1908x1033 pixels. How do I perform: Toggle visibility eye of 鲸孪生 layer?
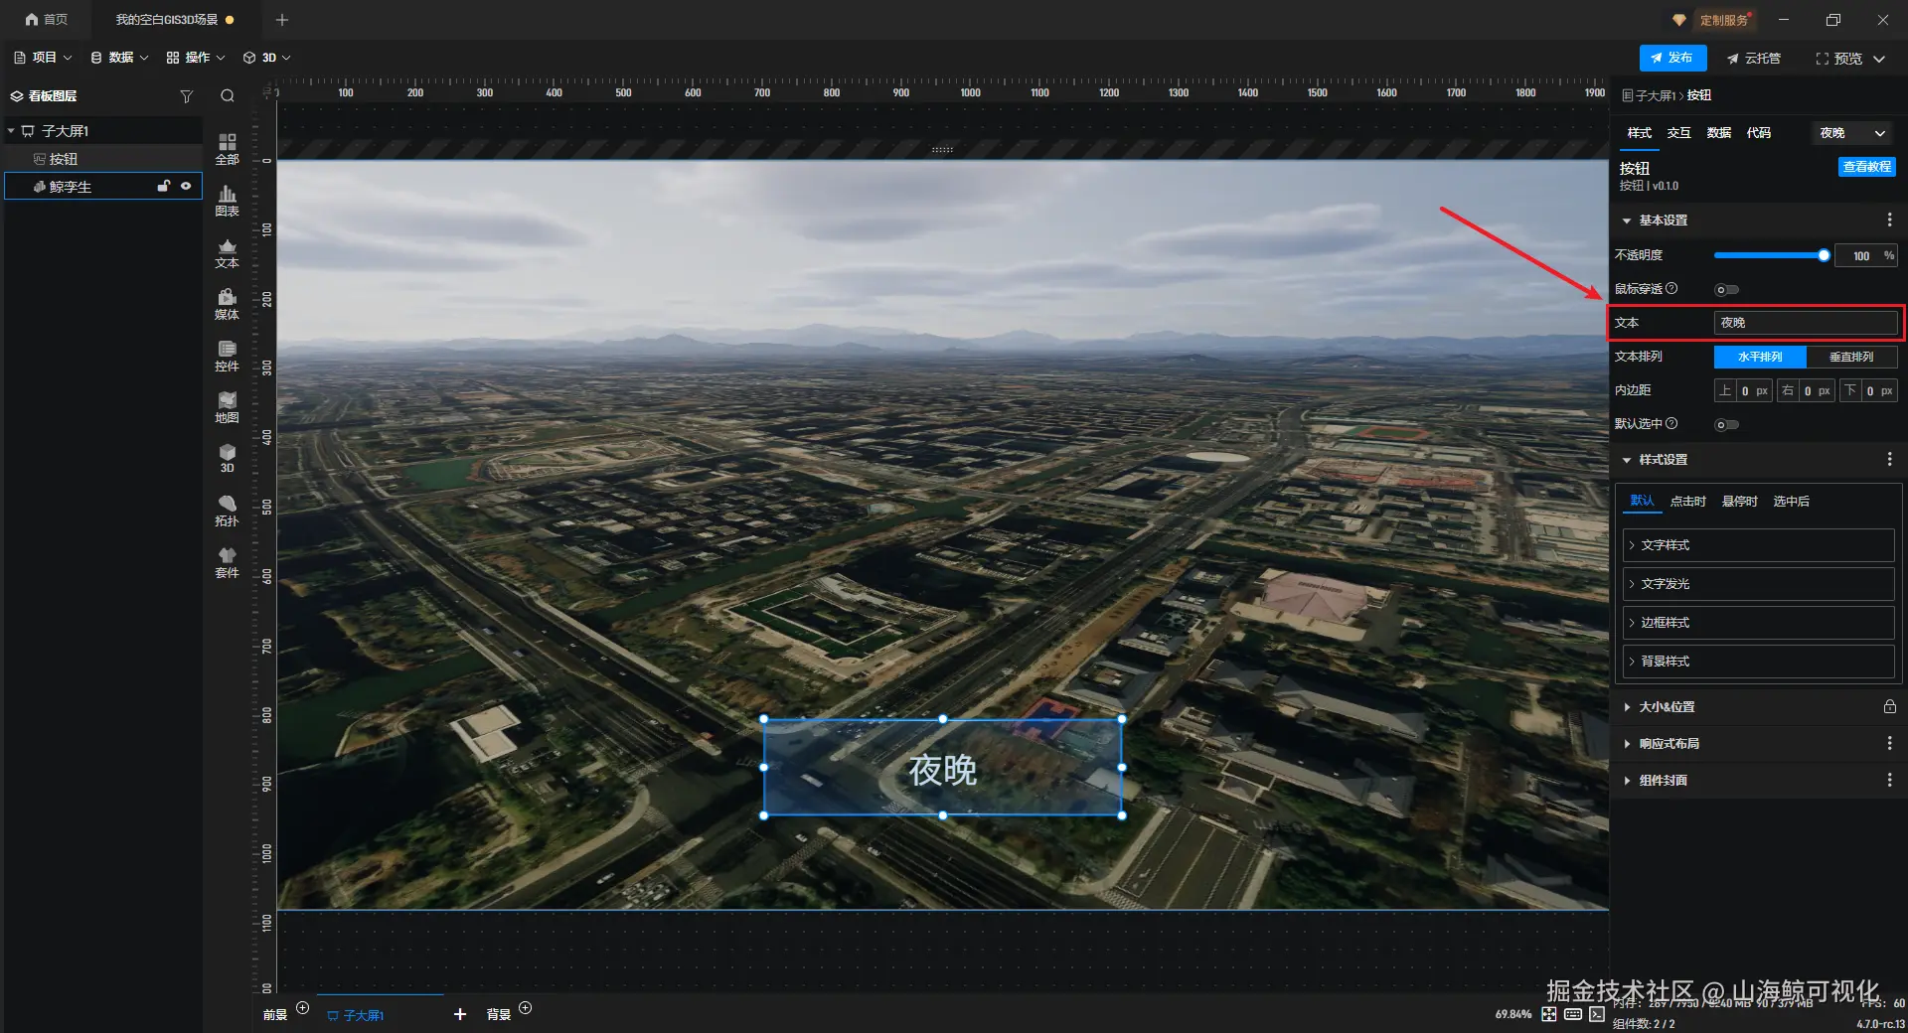tap(186, 186)
